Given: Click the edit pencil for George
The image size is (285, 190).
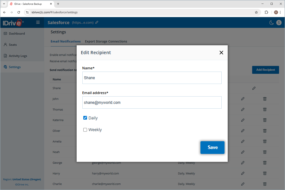Looking at the screenshot, I should coord(243,163).
